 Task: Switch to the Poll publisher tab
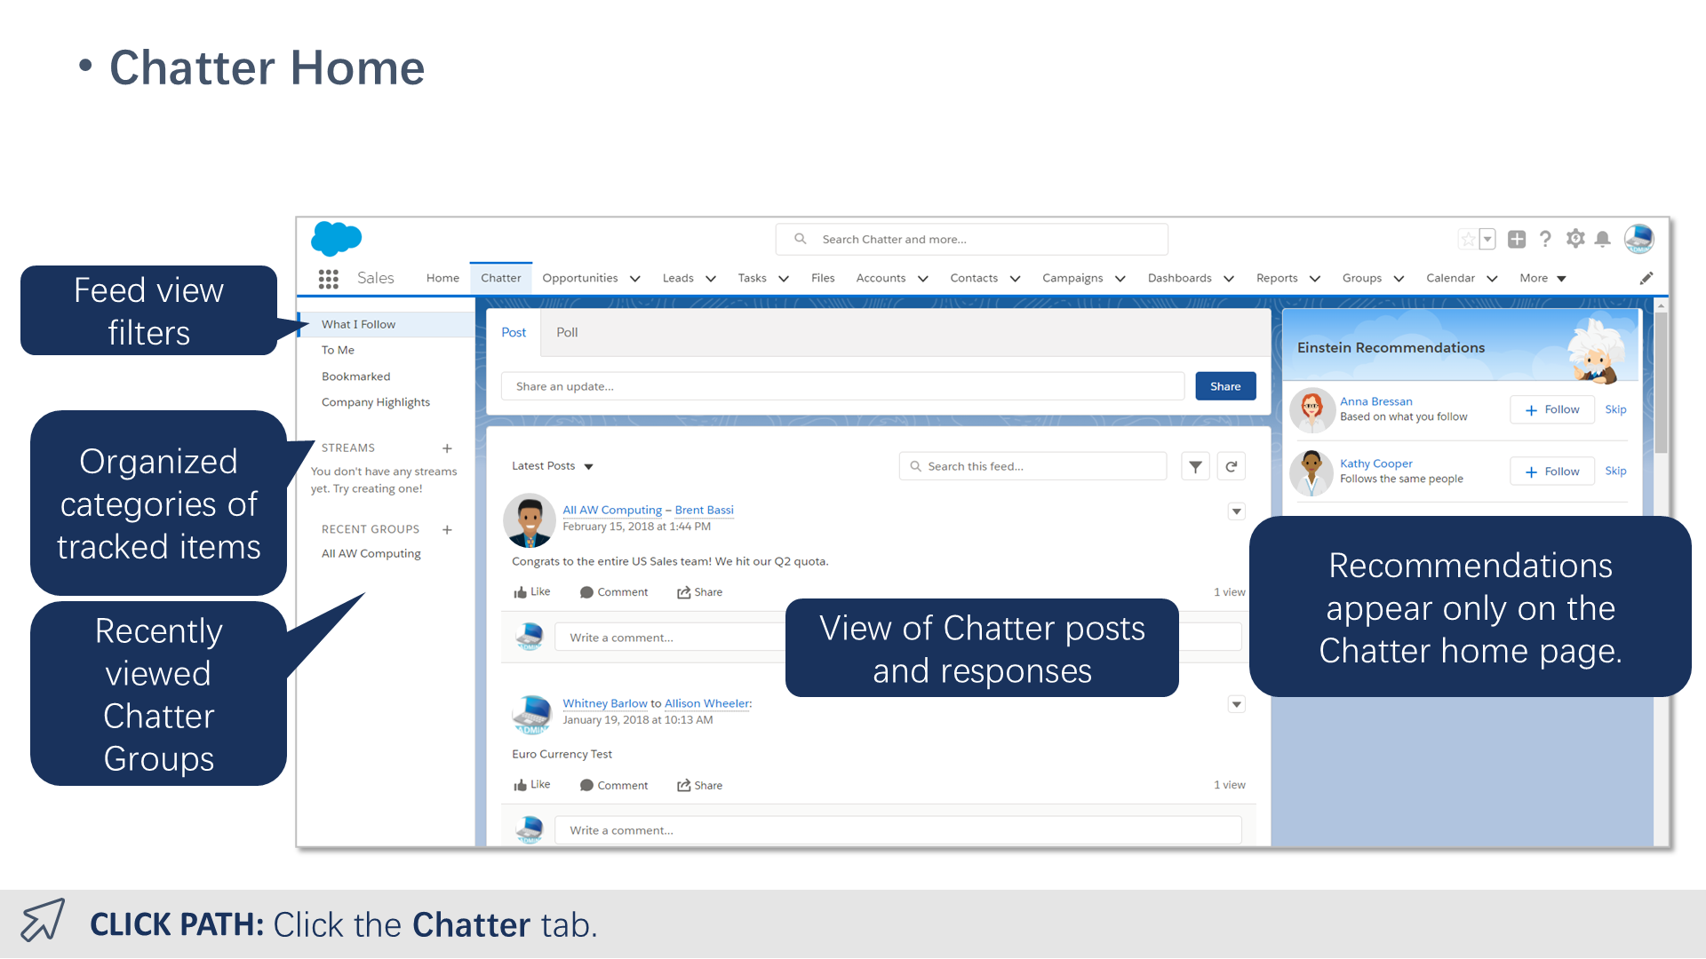[x=567, y=332]
